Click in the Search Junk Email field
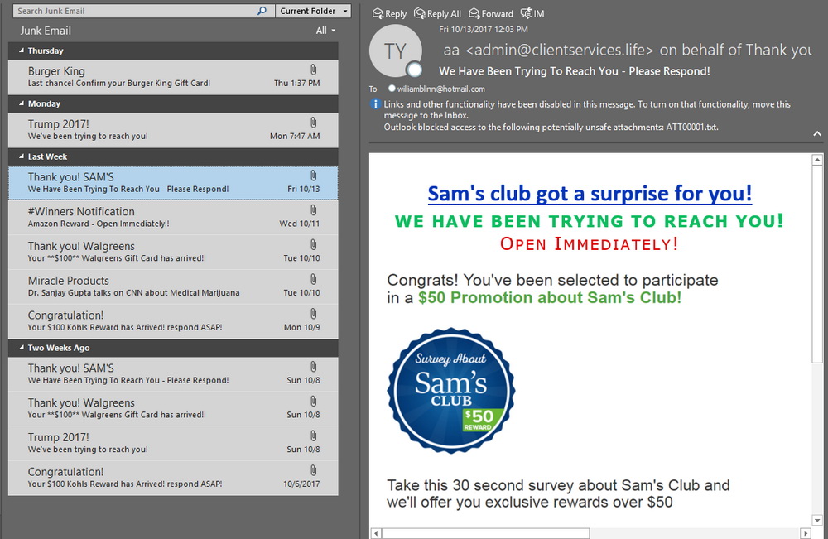 pyautogui.click(x=135, y=11)
